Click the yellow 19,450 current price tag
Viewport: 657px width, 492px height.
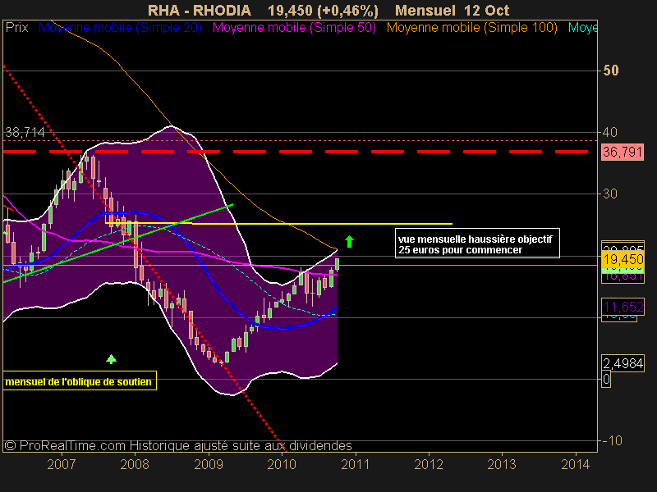pyautogui.click(x=623, y=259)
